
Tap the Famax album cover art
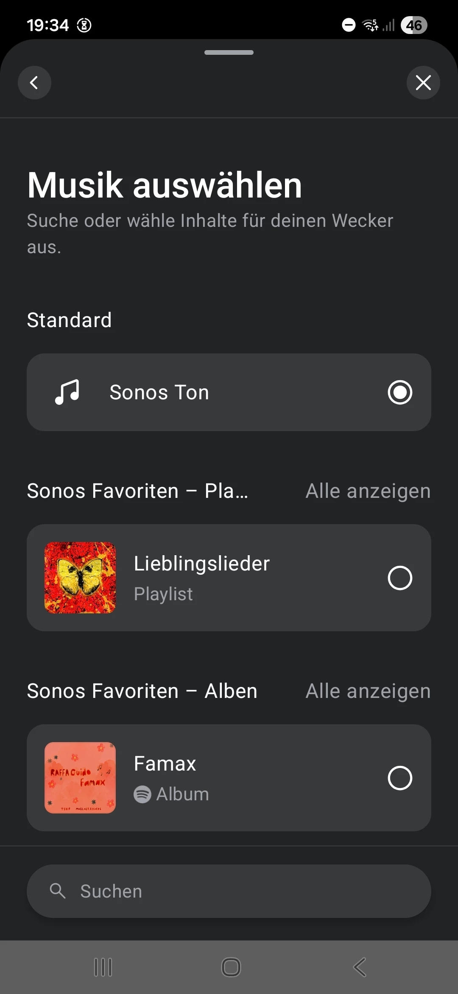coord(80,778)
